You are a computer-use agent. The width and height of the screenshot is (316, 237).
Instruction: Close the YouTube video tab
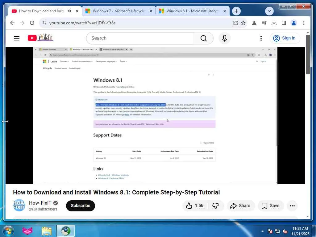77,11
